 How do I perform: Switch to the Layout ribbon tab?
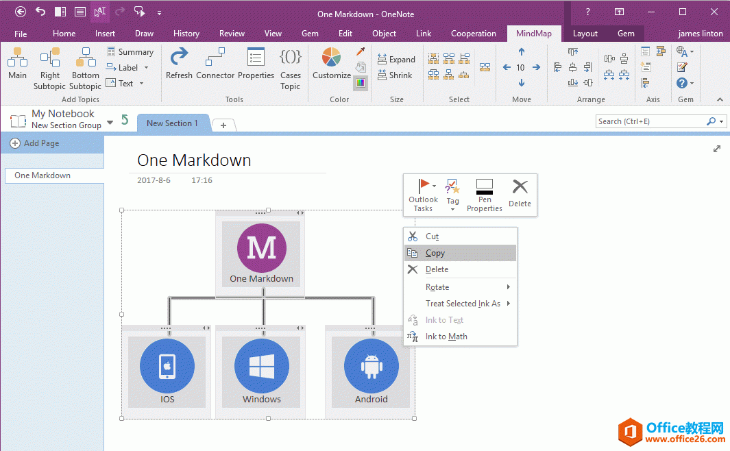click(585, 33)
